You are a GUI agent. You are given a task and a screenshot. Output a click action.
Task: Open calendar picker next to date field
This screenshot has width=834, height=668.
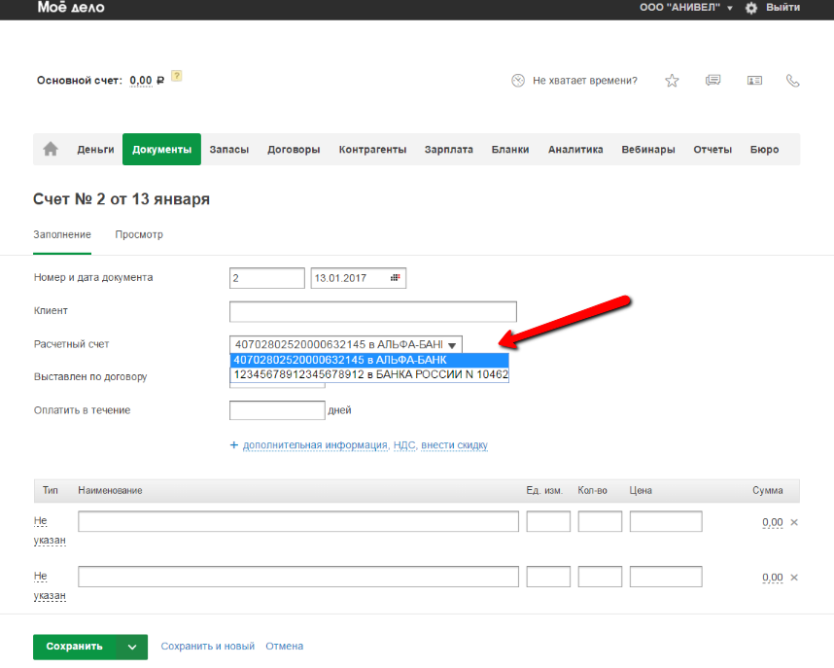pos(395,278)
